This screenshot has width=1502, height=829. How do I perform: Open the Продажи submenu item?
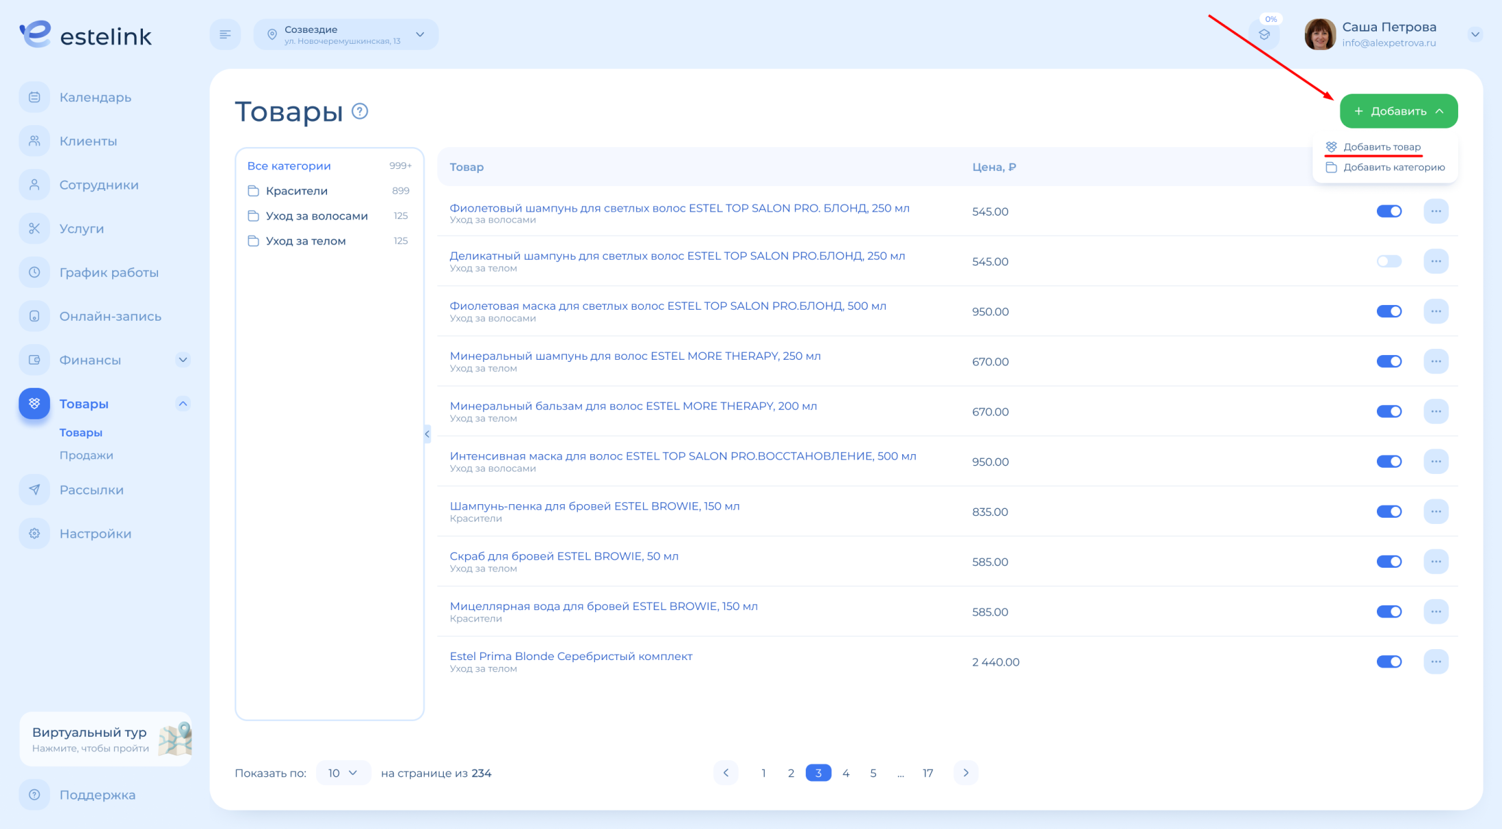[x=86, y=455]
